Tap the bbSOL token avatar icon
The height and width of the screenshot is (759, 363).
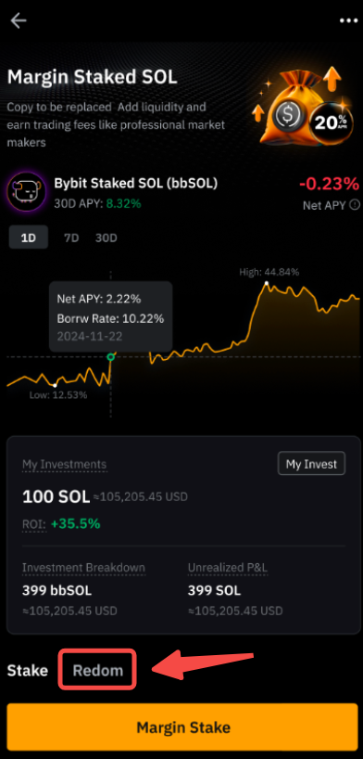pos(27,194)
